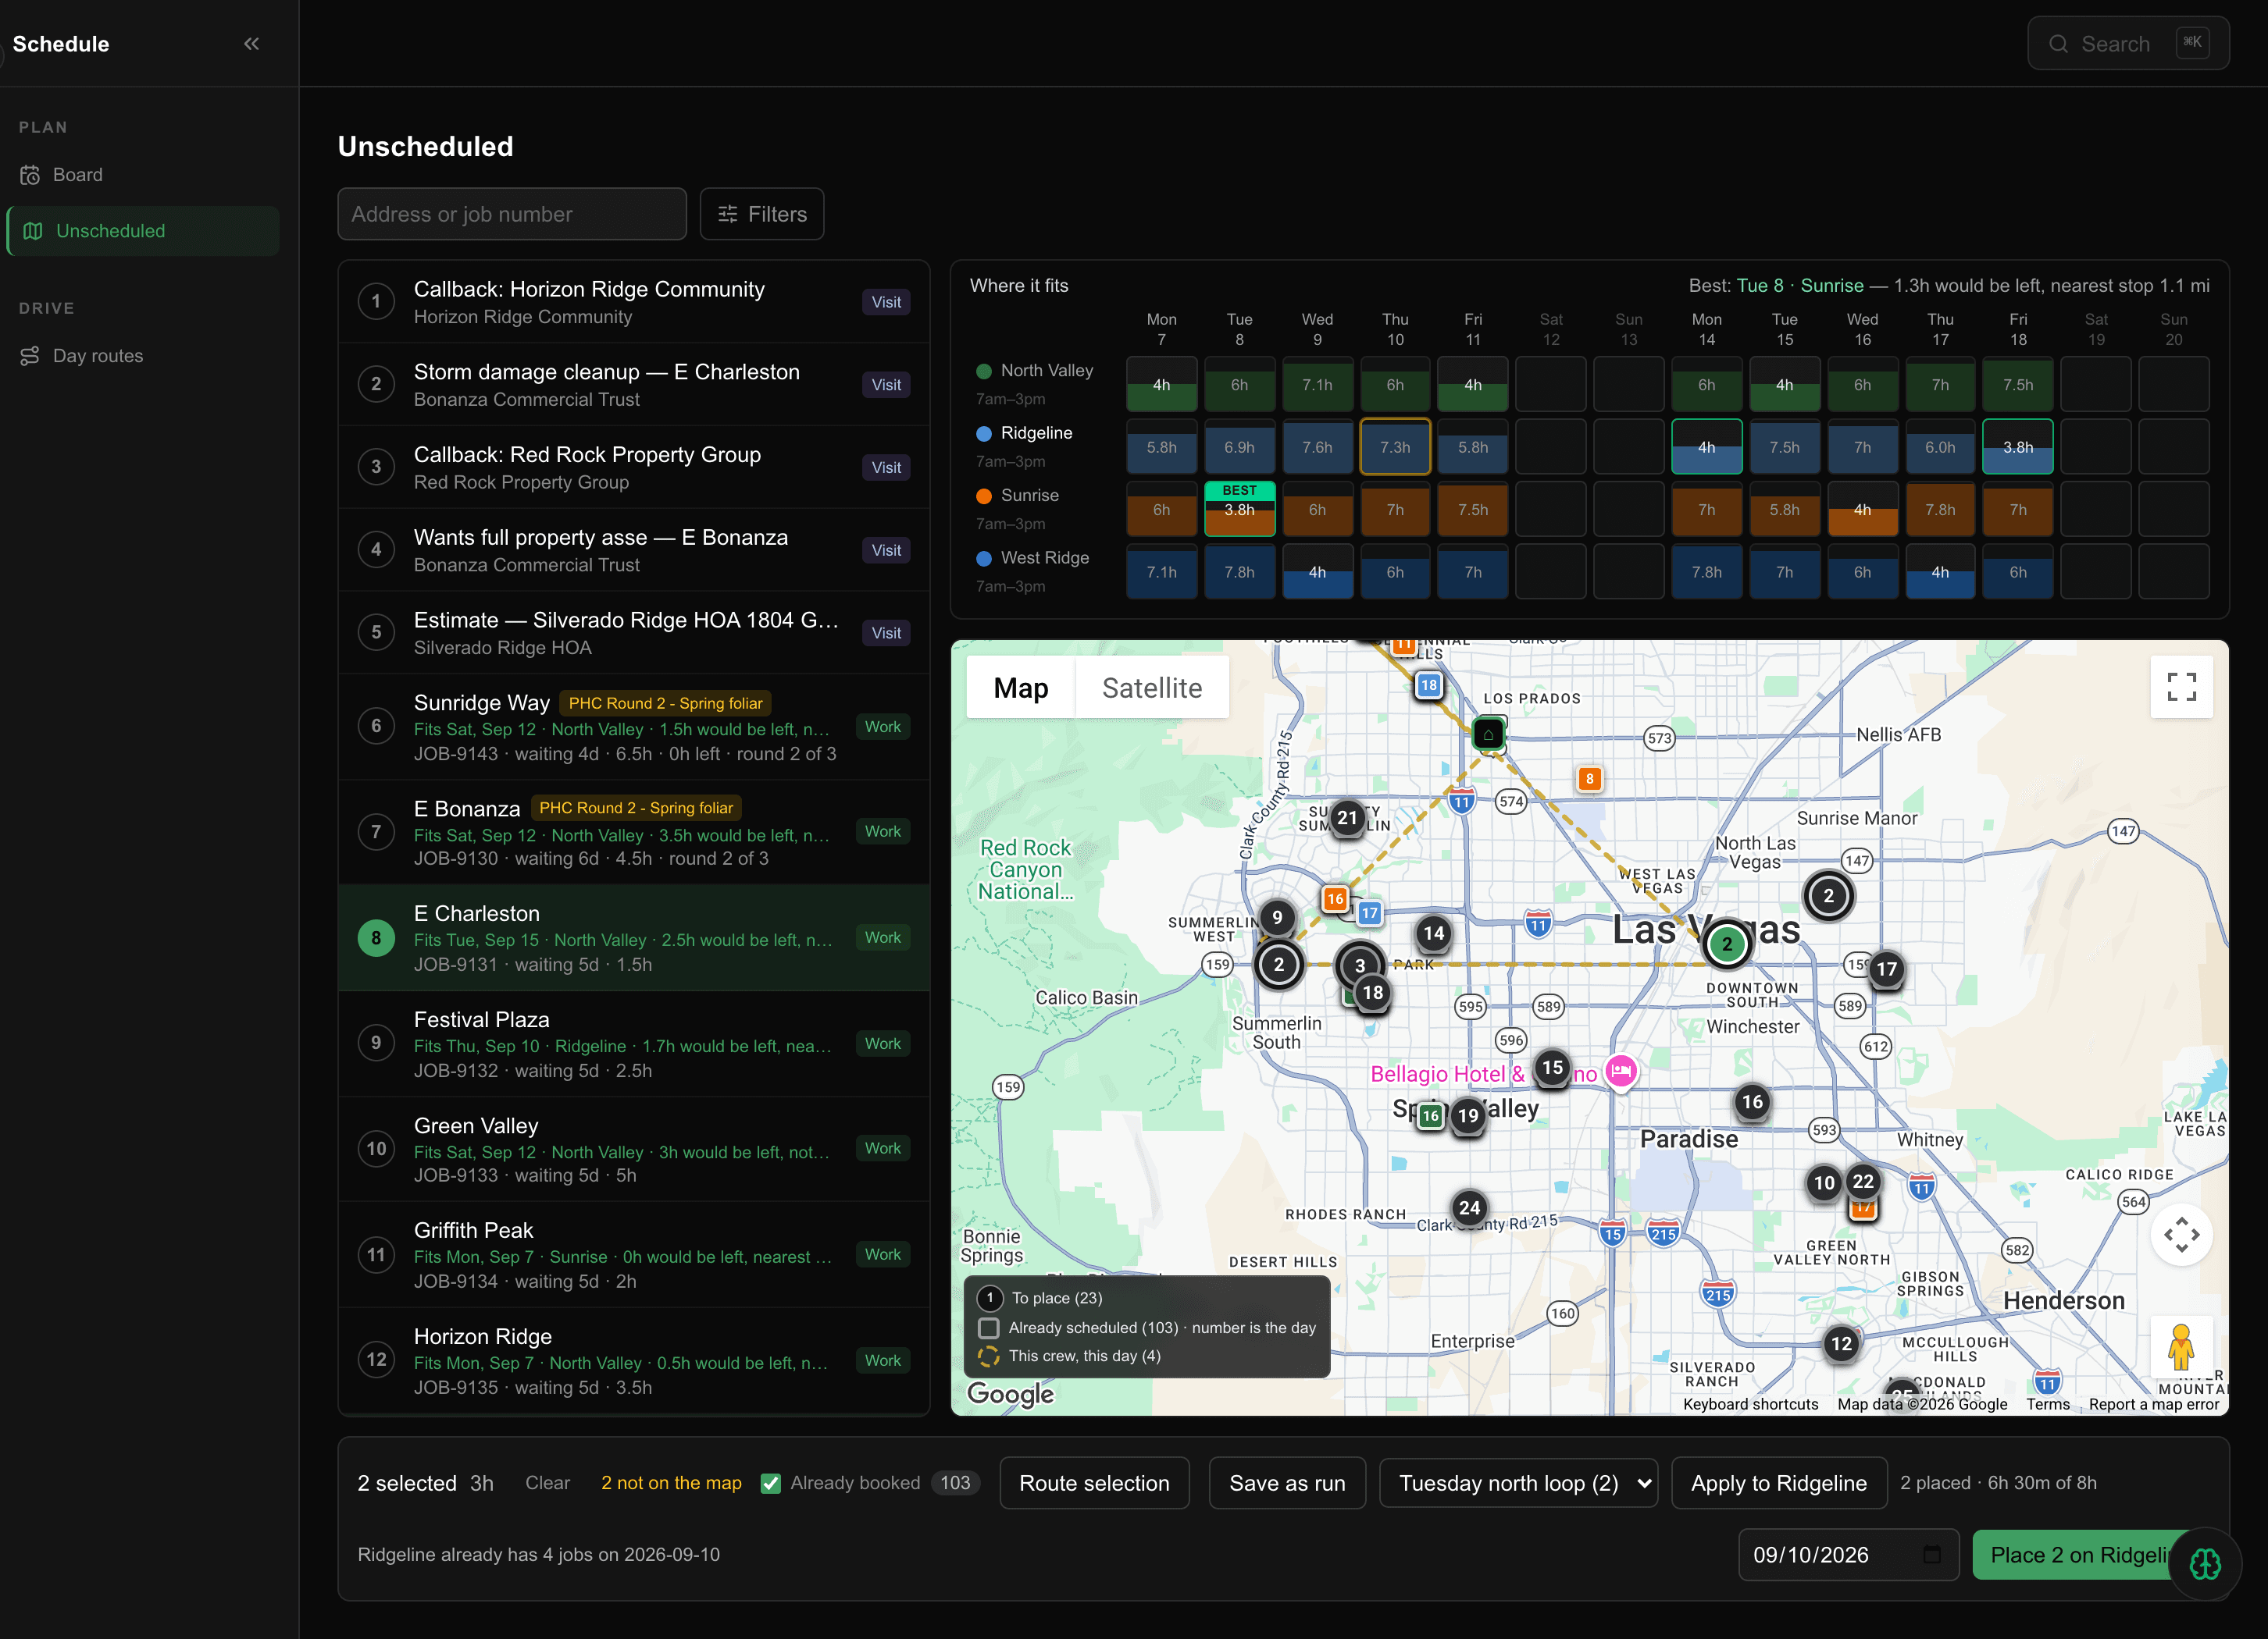
Task: Click Apply to Ridgeline
Action: [1778, 1483]
